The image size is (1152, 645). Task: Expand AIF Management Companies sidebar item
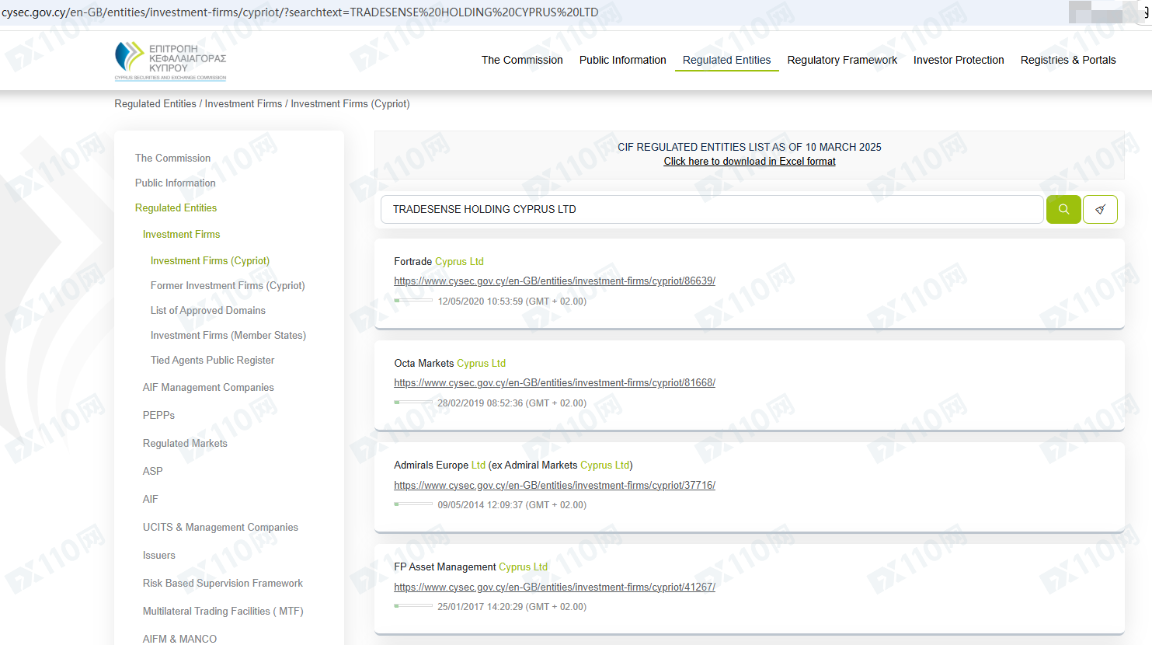(x=208, y=387)
